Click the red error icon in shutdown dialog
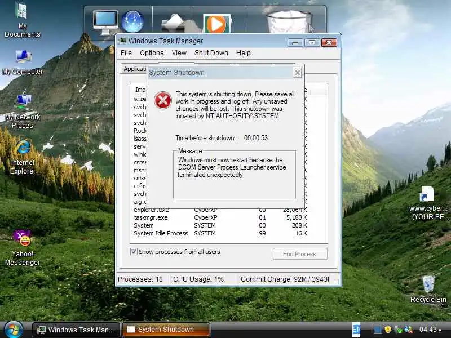451x338 pixels. 163,100
